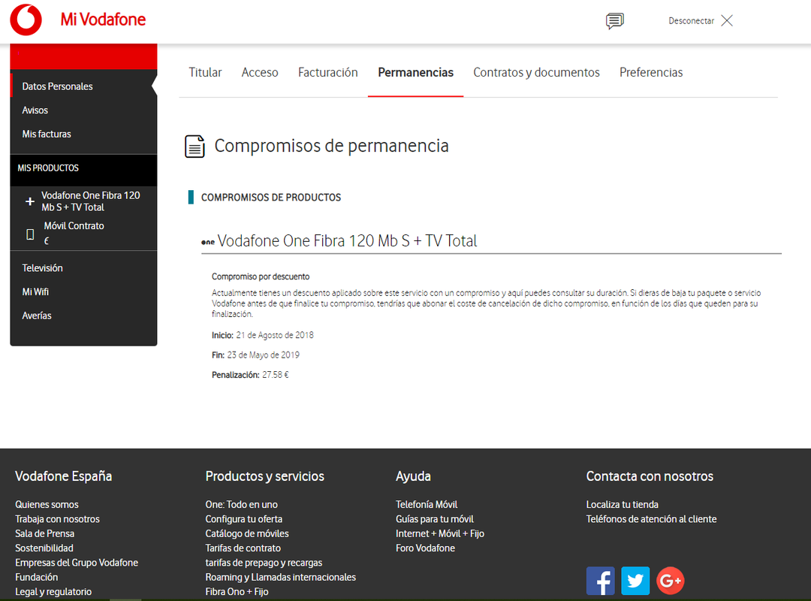This screenshot has height=601, width=811.
Task: Open One: Todo en uno link
Action: pyautogui.click(x=242, y=504)
